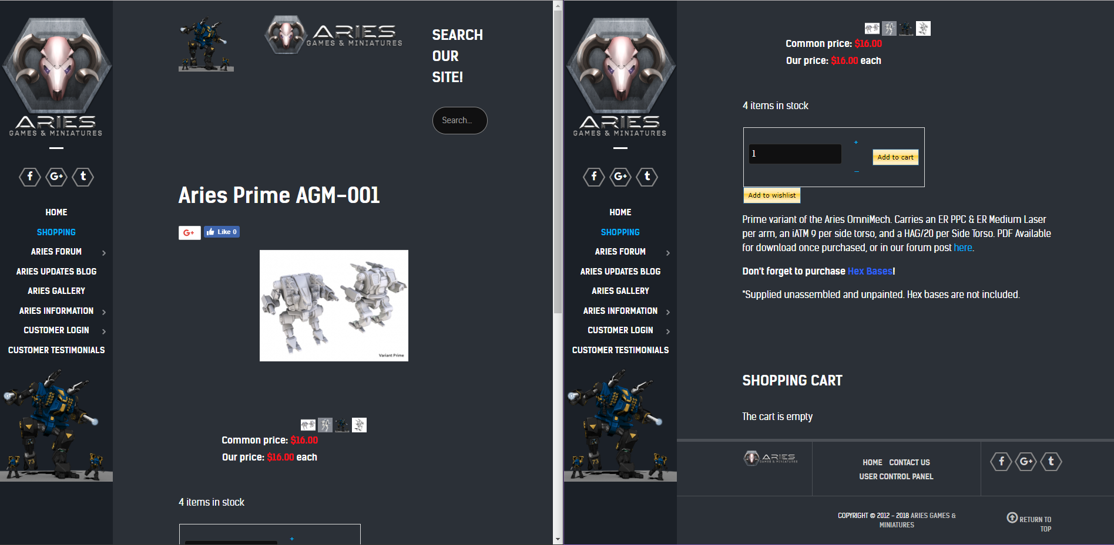This screenshot has width=1114, height=545.
Task: Click the quantity plus icon in left pane
Action: point(292,539)
